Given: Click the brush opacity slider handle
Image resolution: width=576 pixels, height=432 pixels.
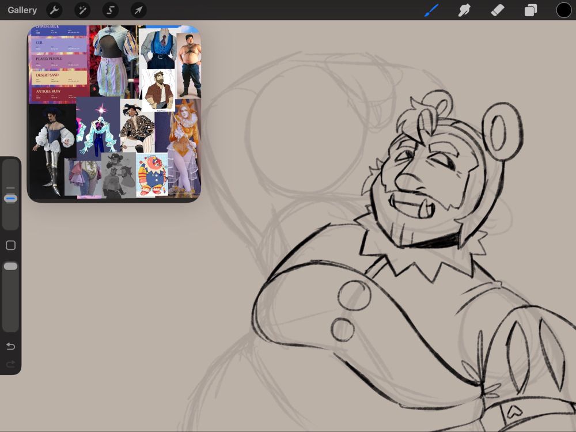Looking at the screenshot, I should pyautogui.click(x=10, y=266).
